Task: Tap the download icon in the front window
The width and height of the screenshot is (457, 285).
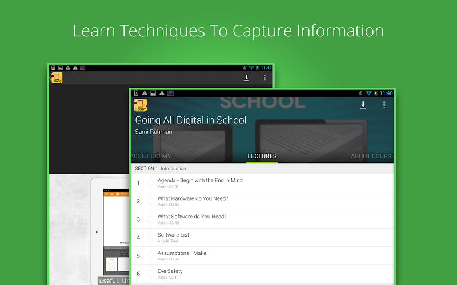Action: (363, 105)
